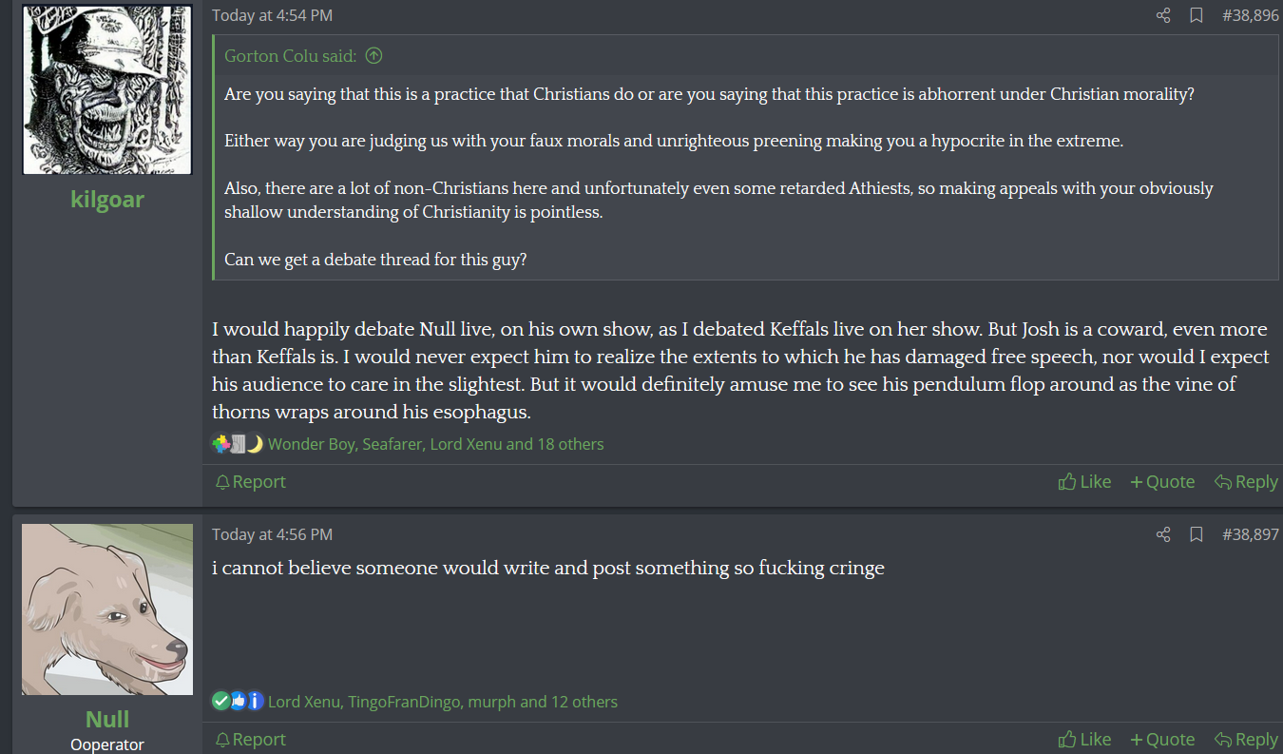Like Null's cringe comment post
The width and height of the screenshot is (1283, 754).
coord(1084,740)
